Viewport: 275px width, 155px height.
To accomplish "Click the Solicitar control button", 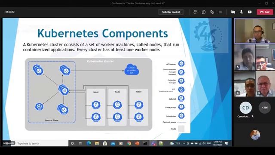I will 171,12.
